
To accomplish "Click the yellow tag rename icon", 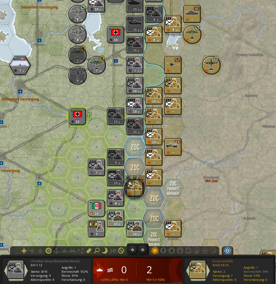I will pos(89,251).
